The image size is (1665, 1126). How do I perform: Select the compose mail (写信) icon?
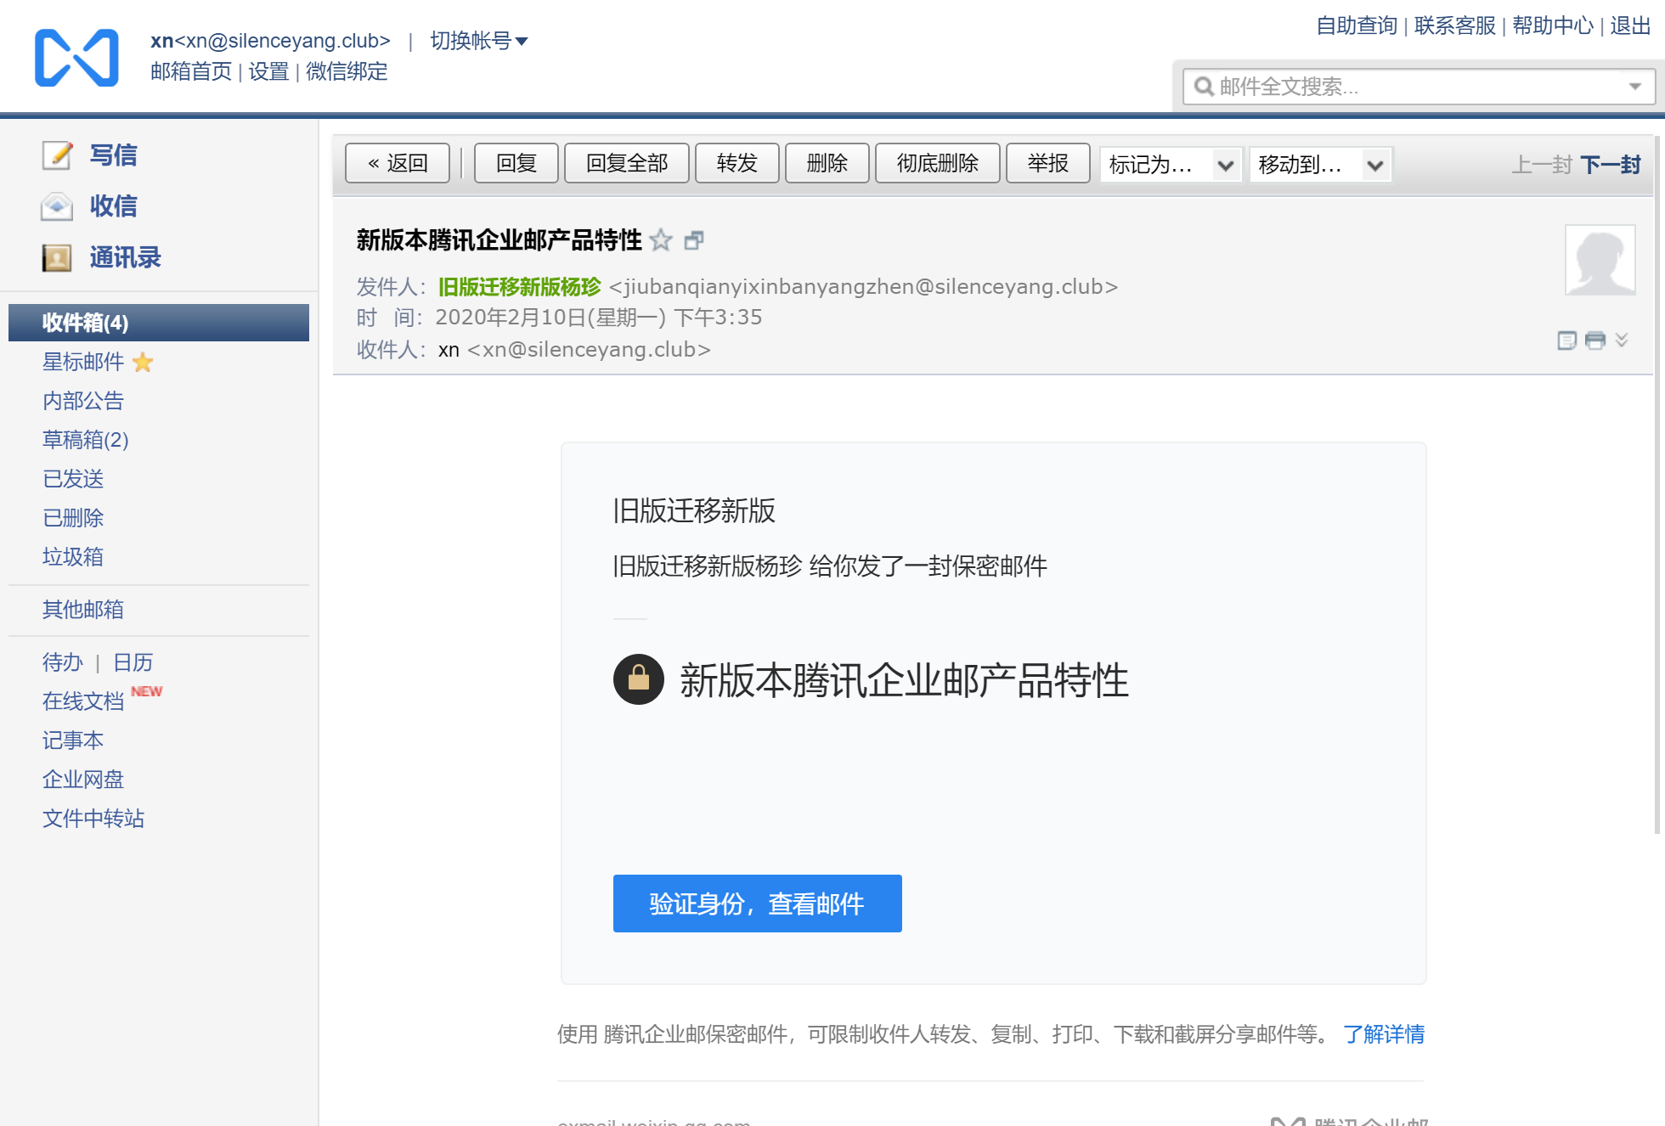pyautogui.click(x=56, y=155)
